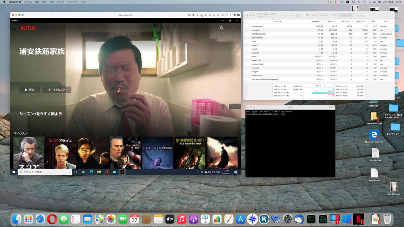Switch Activity Monitor to the ディスク tab

coord(334,15)
